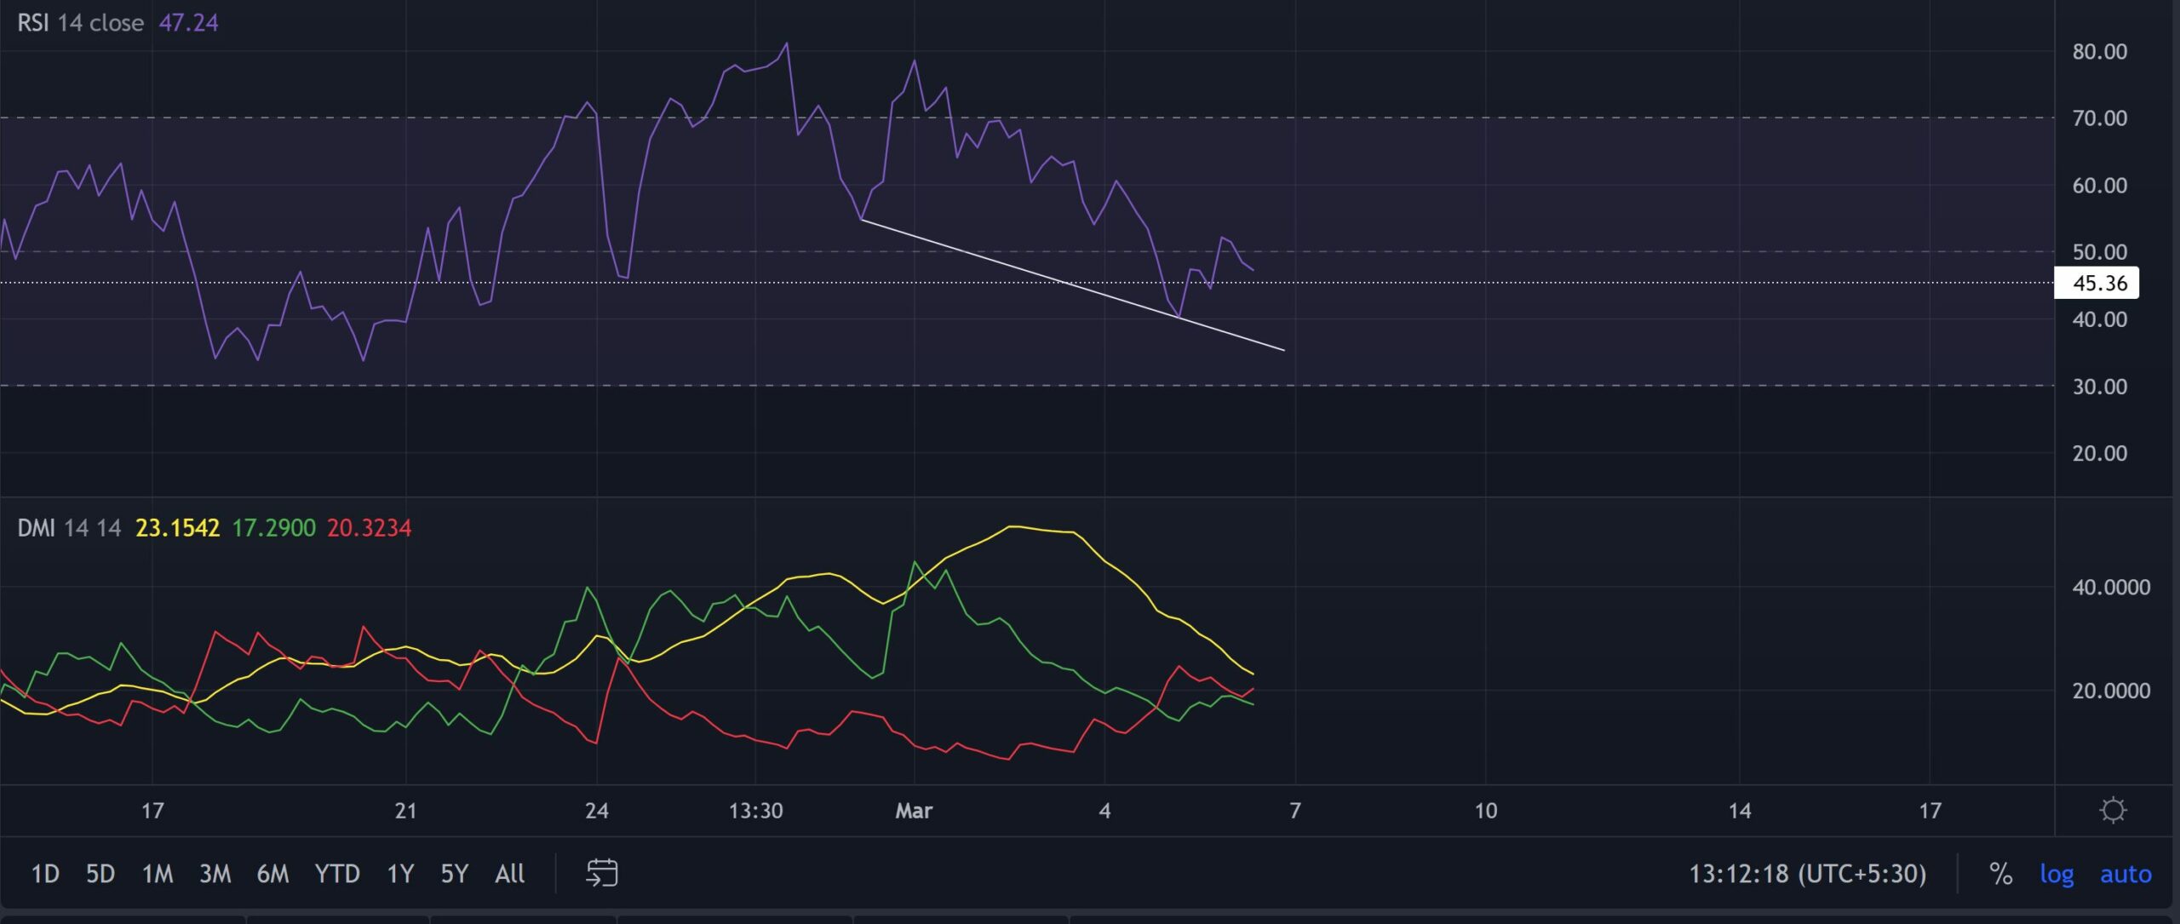Click the chart settings gear icon
The image size is (2180, 924).
coord(2113,810)
